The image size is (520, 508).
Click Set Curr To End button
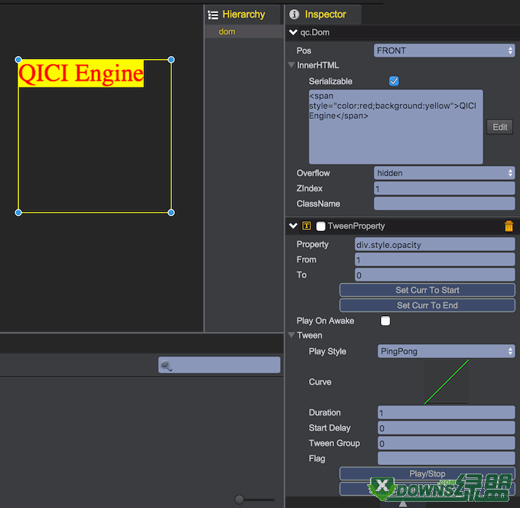[427, 305]
